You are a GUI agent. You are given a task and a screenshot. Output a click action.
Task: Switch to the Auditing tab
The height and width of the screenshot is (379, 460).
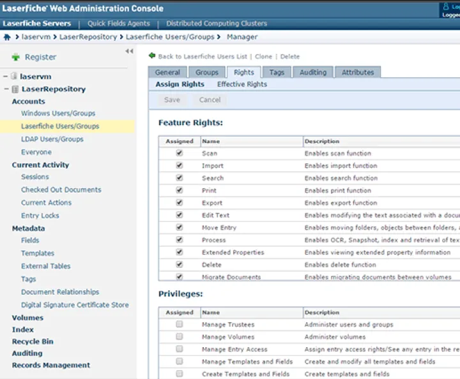[x=313, y=72]
